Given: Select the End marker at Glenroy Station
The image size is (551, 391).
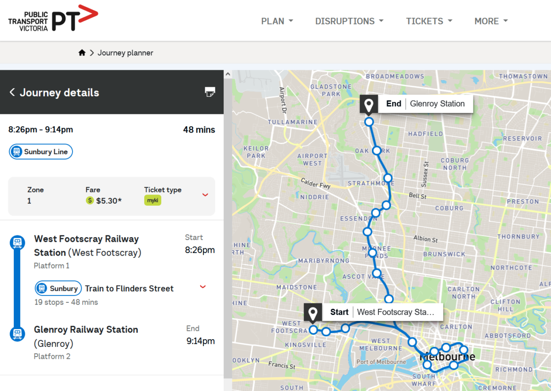Looking at the screenshot, I should coord(369,104).
